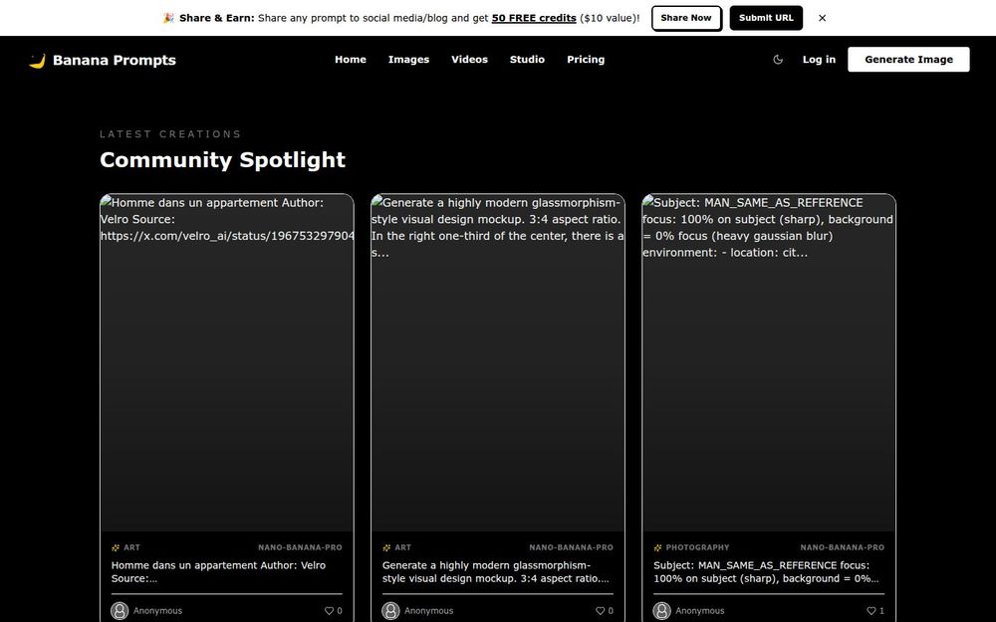Click the banana logo icon
The width and height of the screenshot is (996, 622).
pos(38,61)
